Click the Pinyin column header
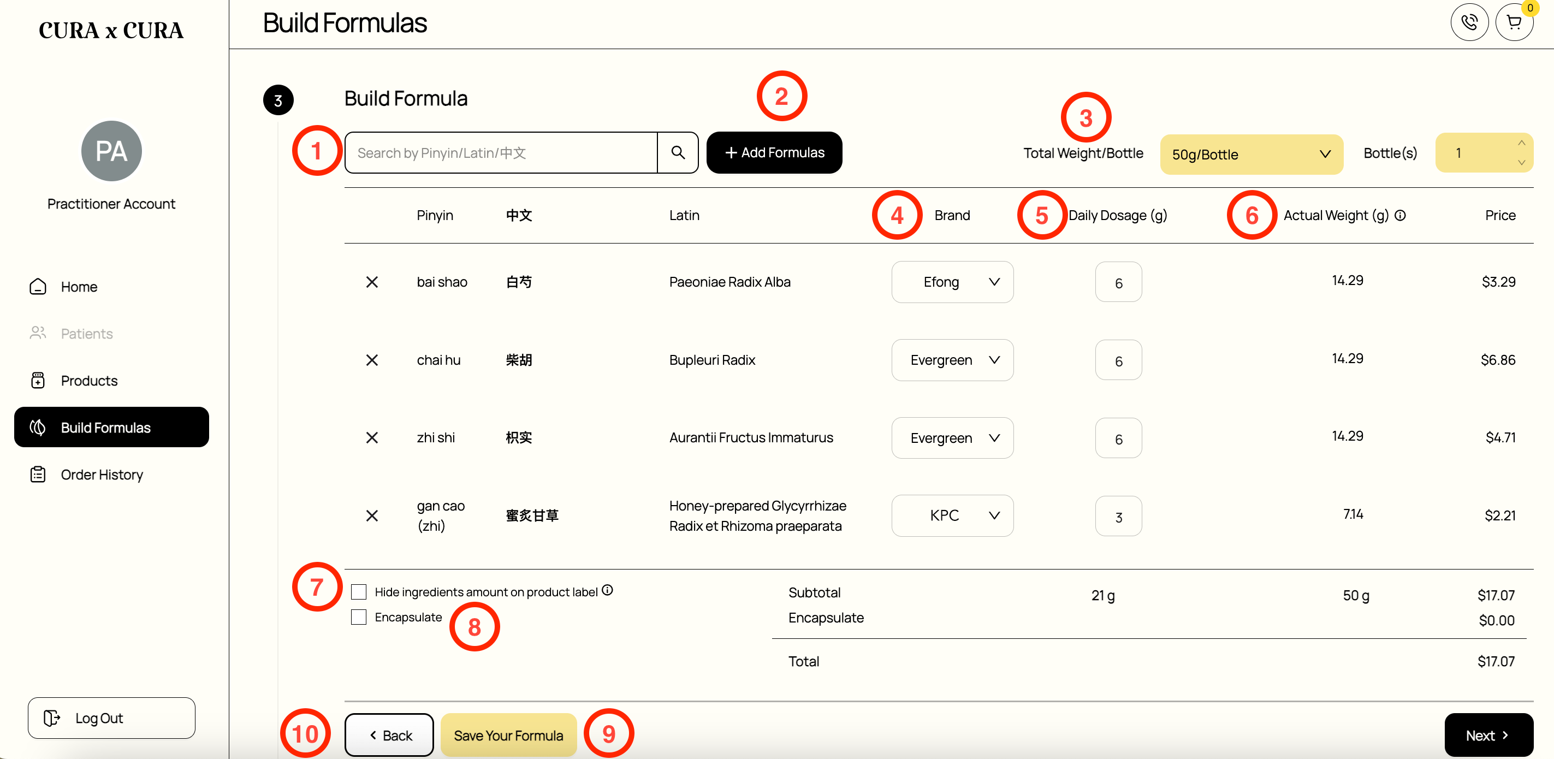1554x759 pixels. click(435, 215)
